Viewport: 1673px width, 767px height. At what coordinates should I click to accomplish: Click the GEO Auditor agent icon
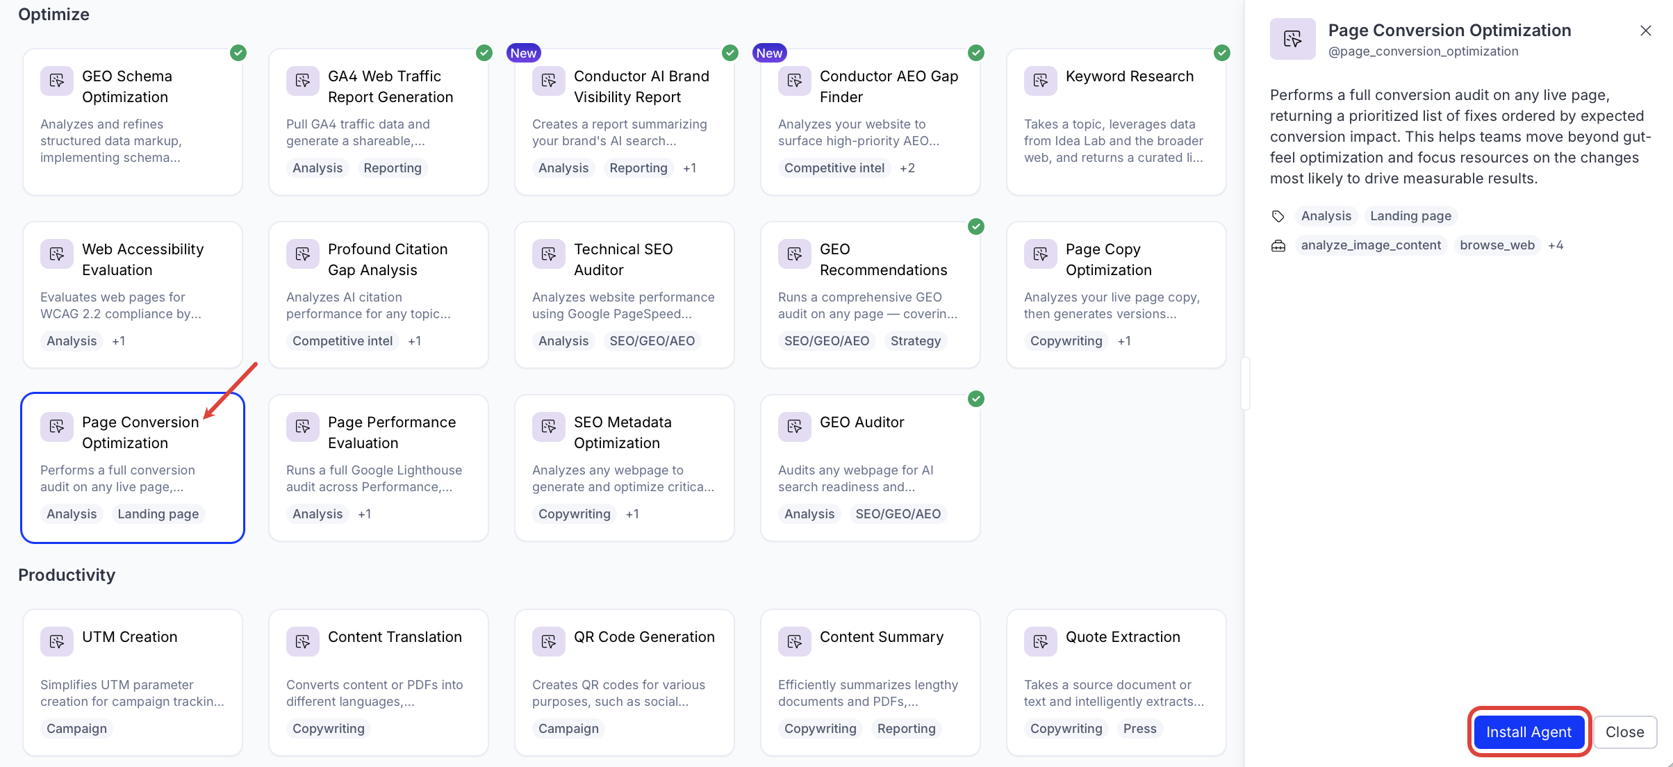795,427
